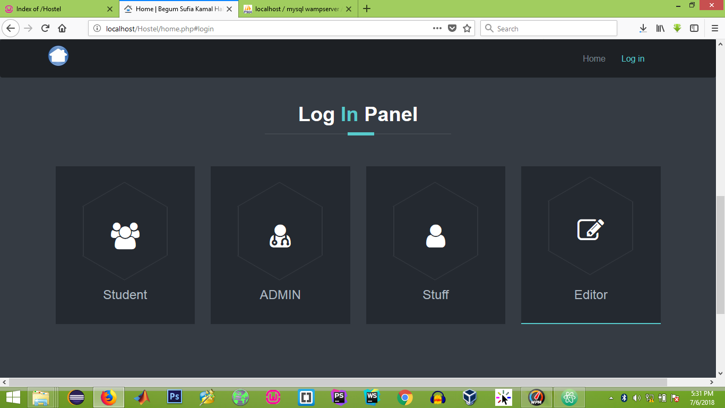
Task: Toggle the Firefox sidebar panel
Action: pyautogui.click(x=694, y=28)
